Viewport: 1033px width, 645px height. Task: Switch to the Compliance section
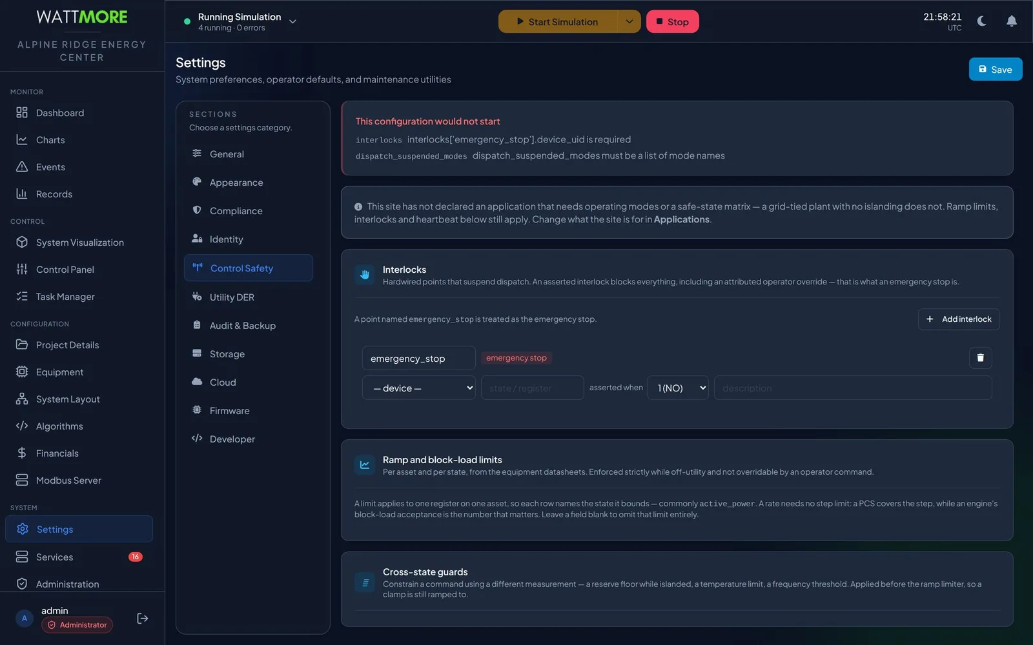[x=249, y=211]
